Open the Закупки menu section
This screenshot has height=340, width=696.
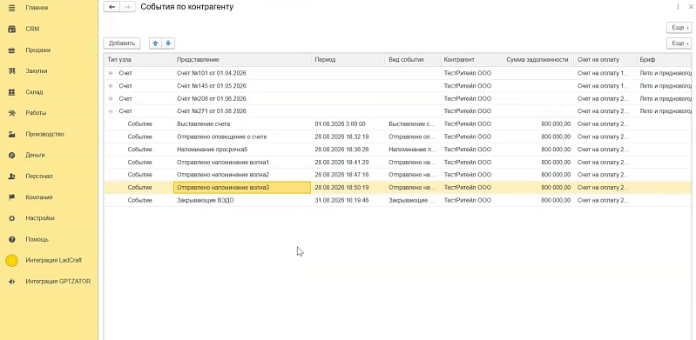(x=37, y=71)
